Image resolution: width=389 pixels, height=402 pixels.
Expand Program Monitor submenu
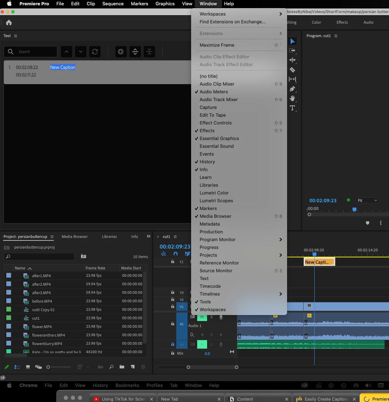coord(239,239)
